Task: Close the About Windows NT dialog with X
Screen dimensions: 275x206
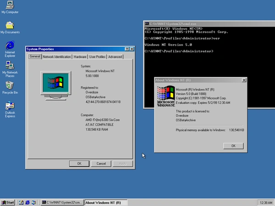Action: click(244, 80)
